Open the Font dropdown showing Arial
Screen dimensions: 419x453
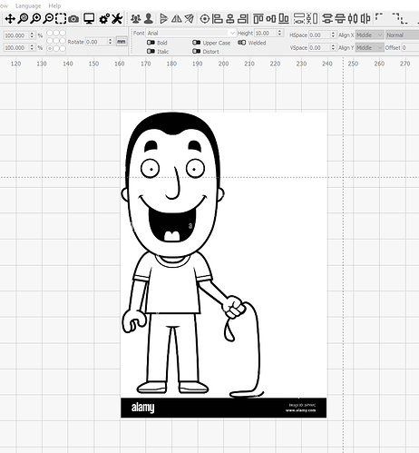click(x=190, y=33)
